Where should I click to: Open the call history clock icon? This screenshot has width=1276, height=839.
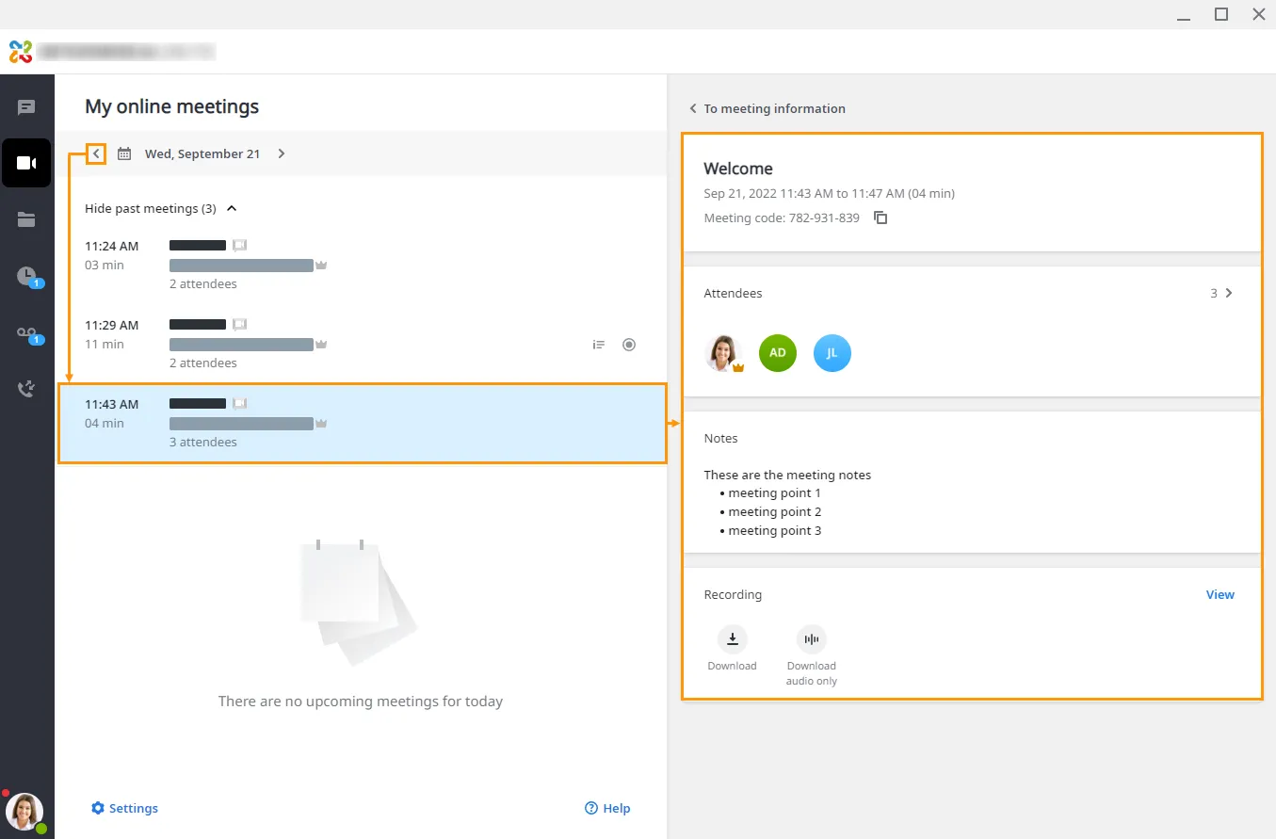(x=26, y=276)
